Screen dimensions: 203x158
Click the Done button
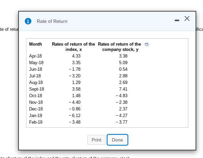[117, 140]
